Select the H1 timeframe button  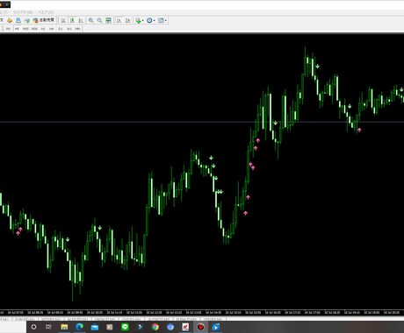pyautogui.click(x=43, y=29)
